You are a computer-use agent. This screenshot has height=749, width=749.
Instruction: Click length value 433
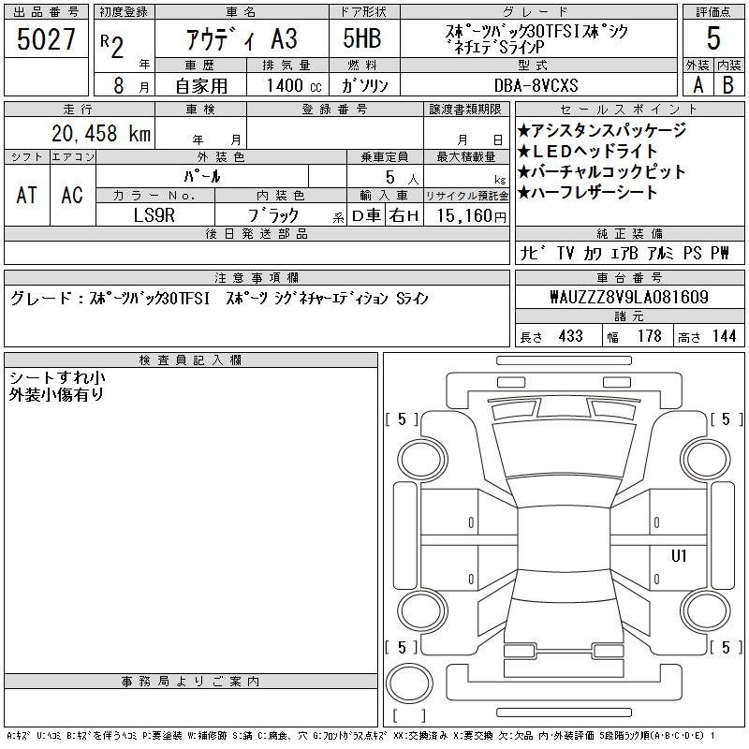coord(570,336)
